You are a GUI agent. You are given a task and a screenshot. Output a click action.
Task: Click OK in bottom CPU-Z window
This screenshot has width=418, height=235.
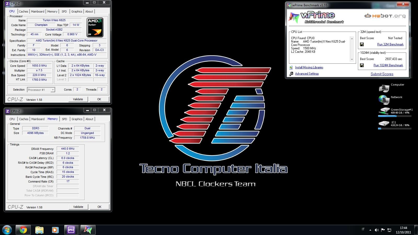tap(100, 207)
